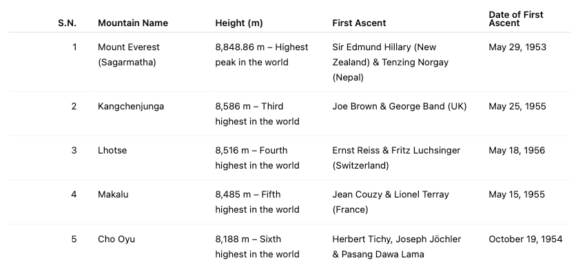
Task: Click the 8,516 m Fourth highest cell
Action: pos(257,158)
